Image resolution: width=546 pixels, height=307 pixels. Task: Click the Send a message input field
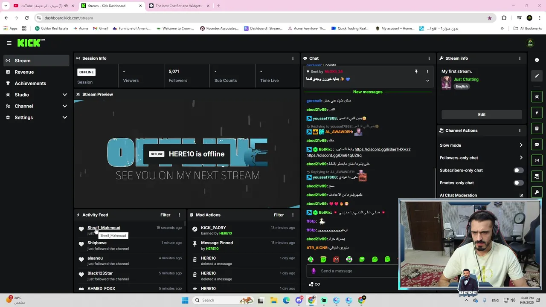click(x=352, y=271)
